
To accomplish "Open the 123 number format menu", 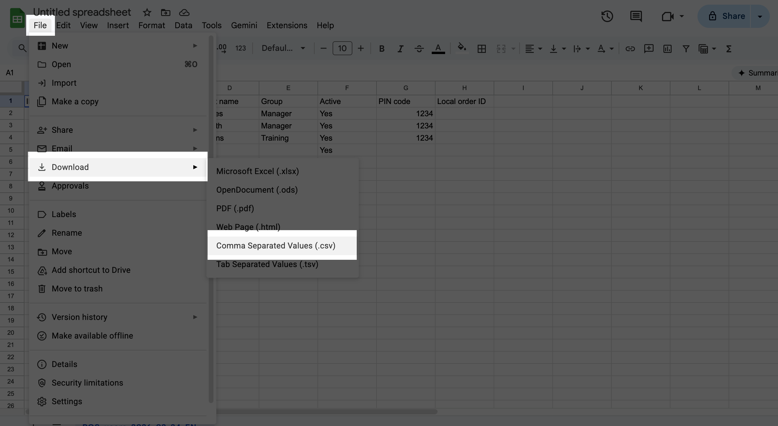I will [240, 48].
